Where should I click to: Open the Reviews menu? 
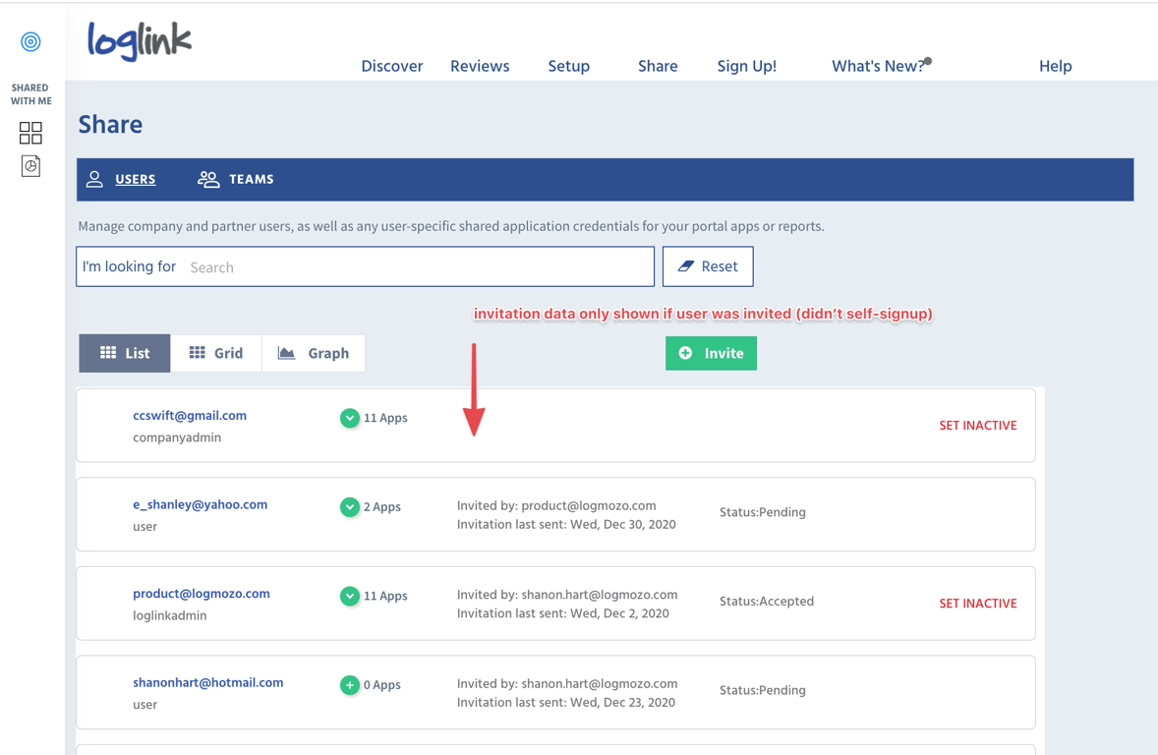click(480, 66)
